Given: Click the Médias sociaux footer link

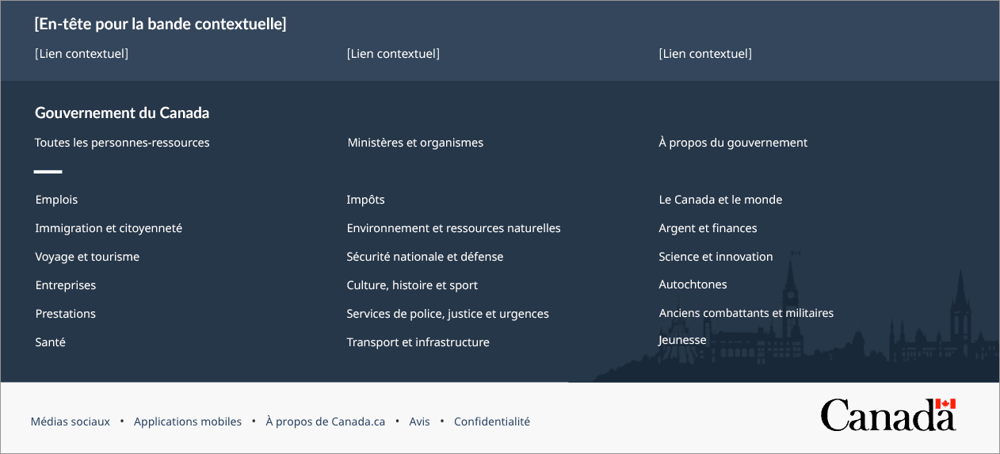Looking at the screenshot, I should click(x=70, y=422).
